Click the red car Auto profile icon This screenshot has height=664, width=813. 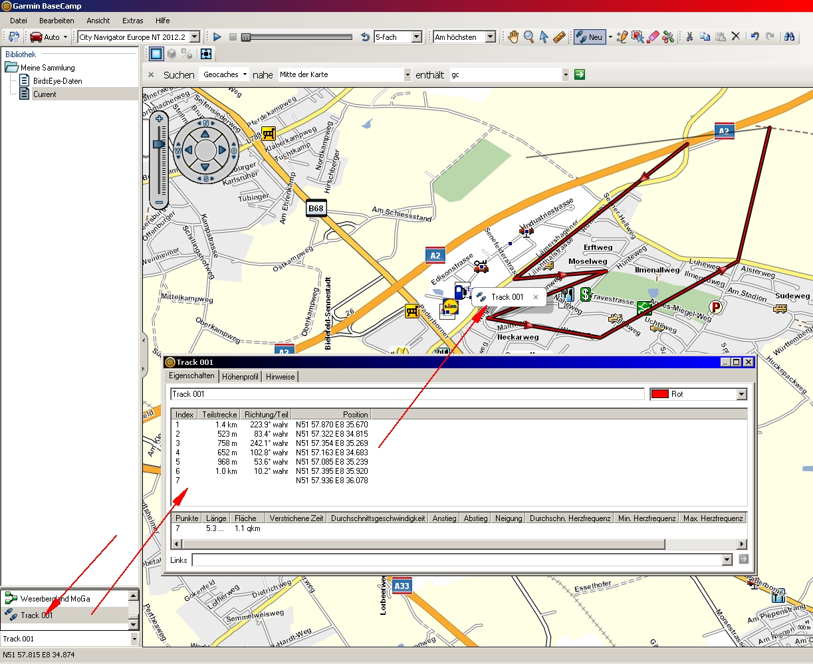[37, 37]
